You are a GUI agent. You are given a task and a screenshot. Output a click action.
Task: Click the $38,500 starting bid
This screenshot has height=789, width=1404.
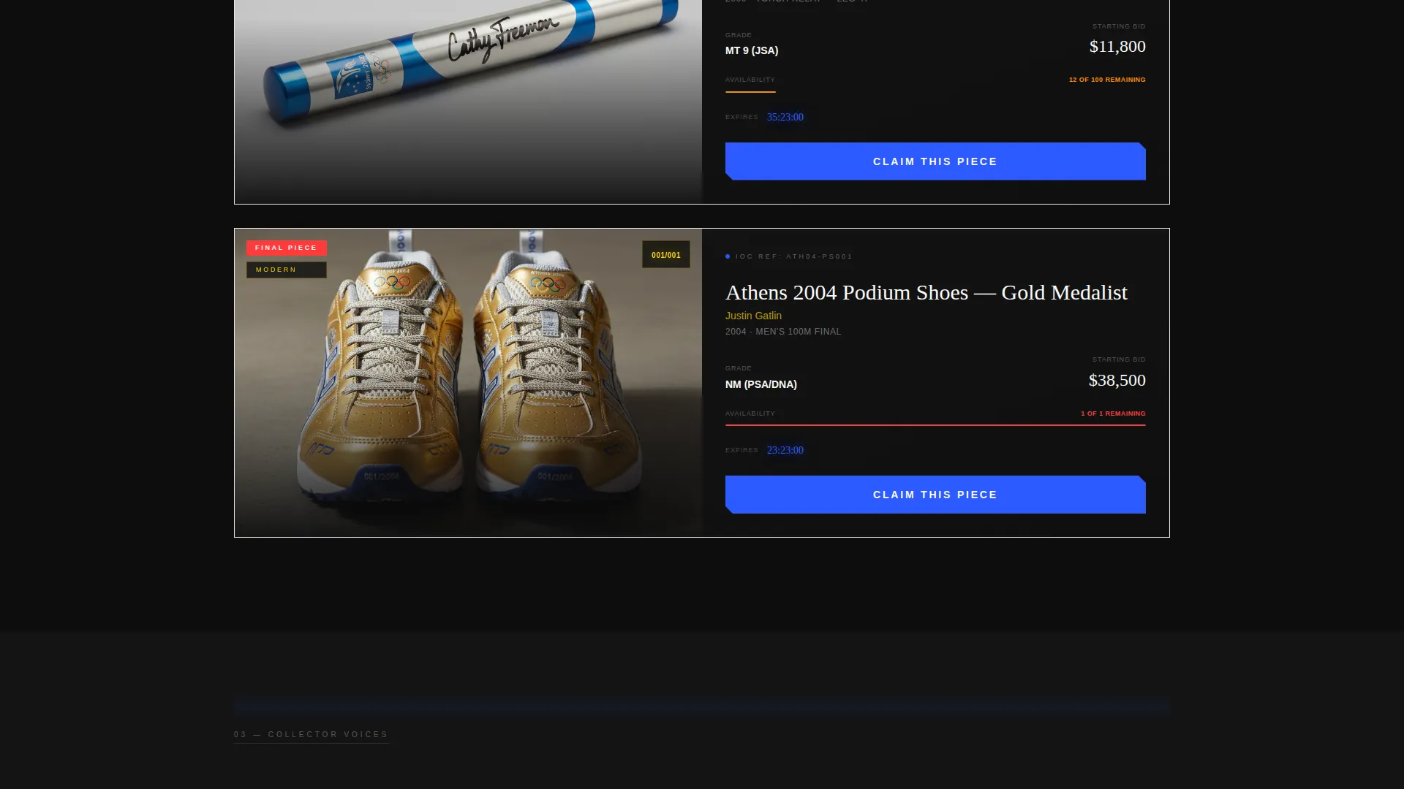(1117, 380)
